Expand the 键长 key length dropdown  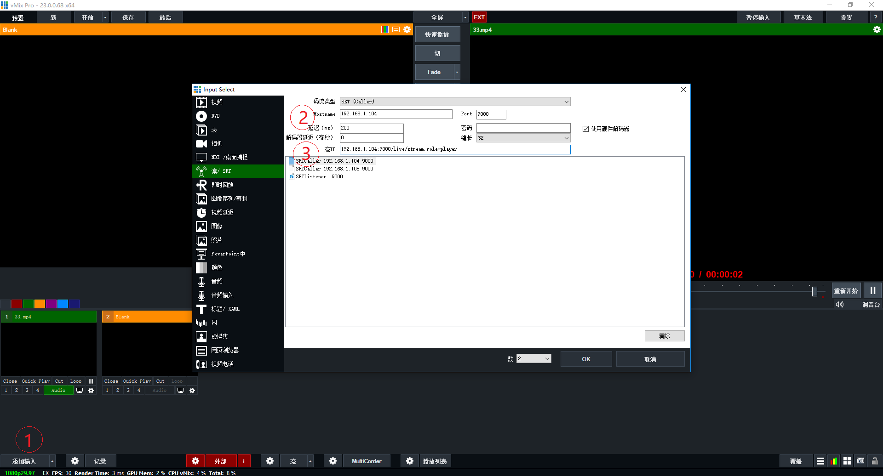click(523, 137)
